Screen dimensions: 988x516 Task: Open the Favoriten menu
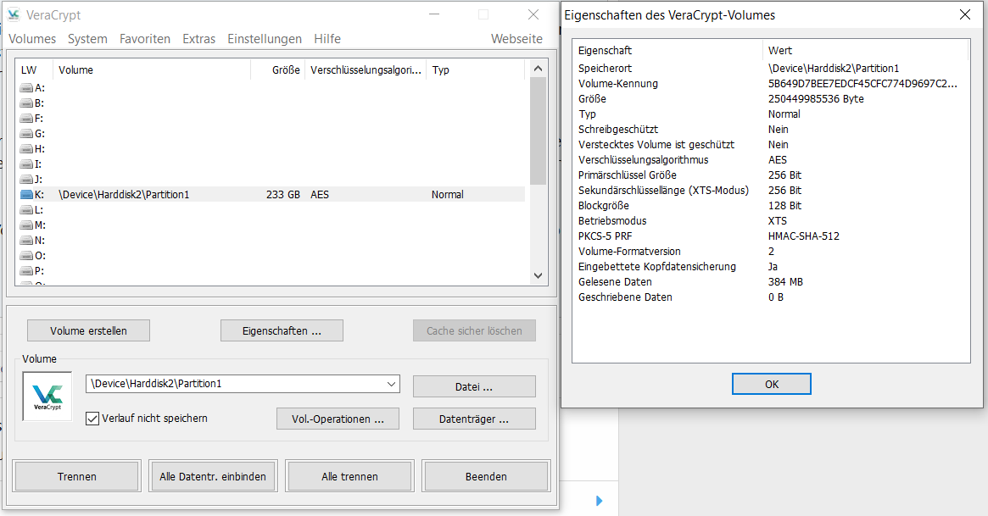(145, 39)
